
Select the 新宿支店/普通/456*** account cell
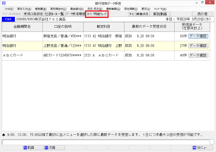click(63, 36)
